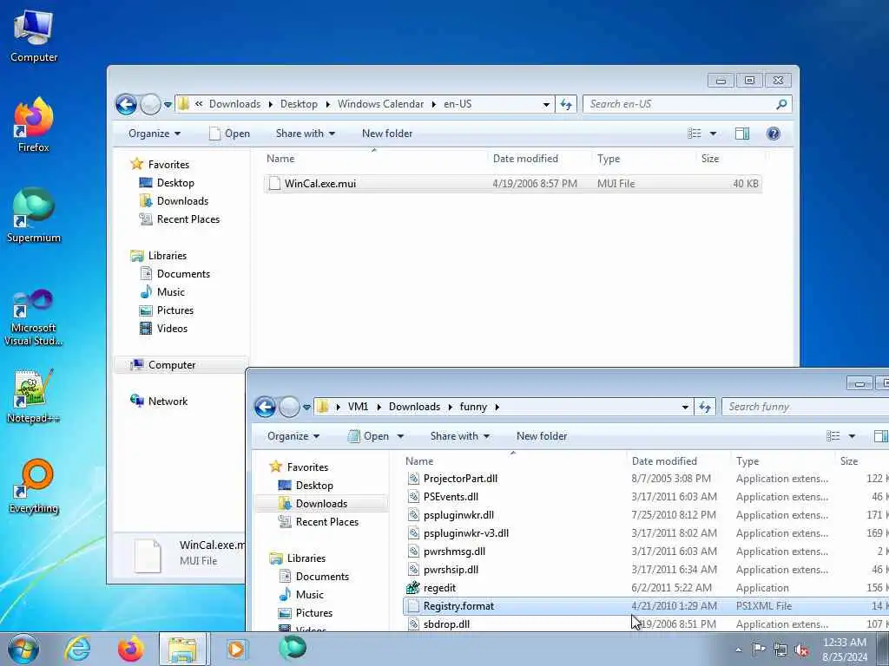Change view icon in en-US window
This screenshot has height=666, width=889.
(694, 134)
